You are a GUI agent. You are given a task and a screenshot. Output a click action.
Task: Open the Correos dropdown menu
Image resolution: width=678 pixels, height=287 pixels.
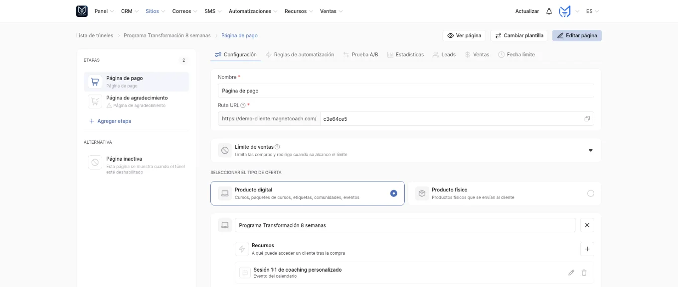(185, 11)
